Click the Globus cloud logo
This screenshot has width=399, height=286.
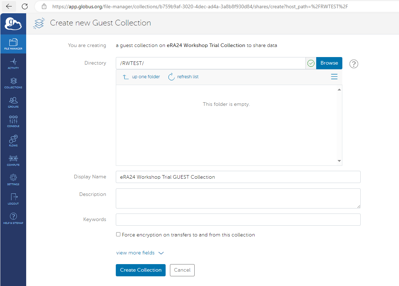13,24
